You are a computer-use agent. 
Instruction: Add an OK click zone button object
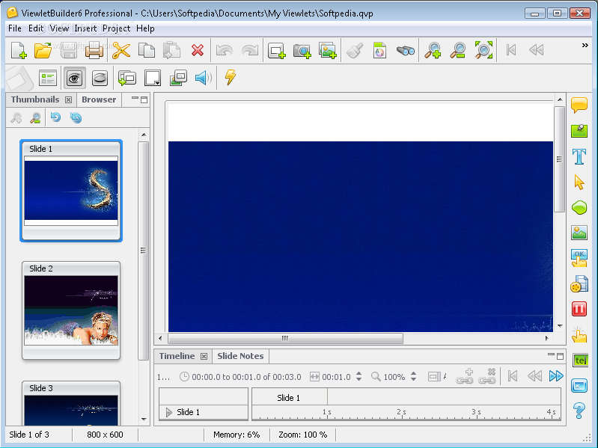point(579,258)
